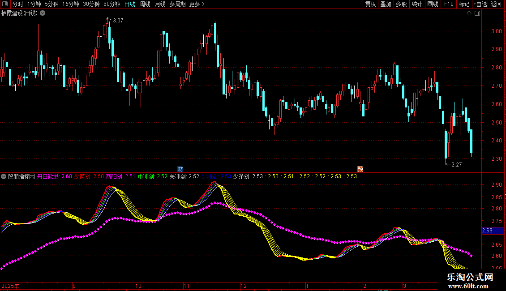Viewport: 506px width, 291px height.
Task: Click the diamond icon above the price axis
Action: pos(469,13)
